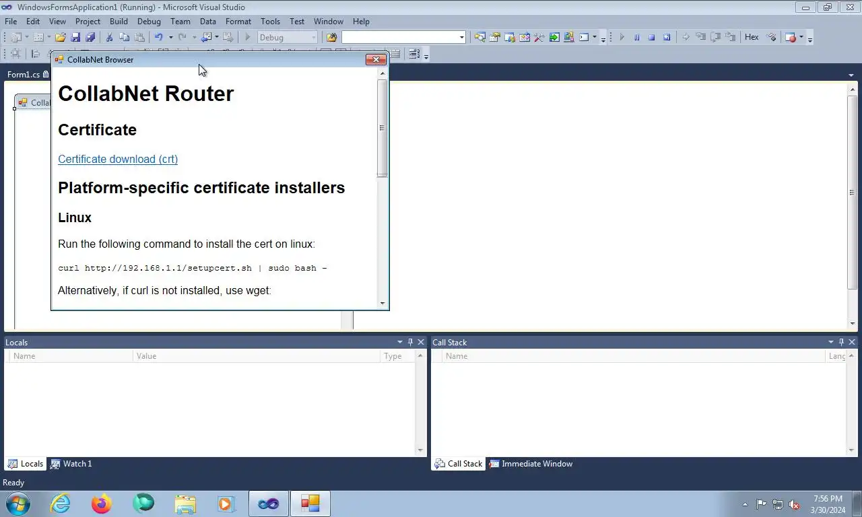Open the Debug menu

[149, 22]
